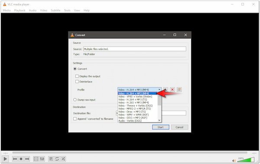Click profile list scroll down arrow

(159, 120)
